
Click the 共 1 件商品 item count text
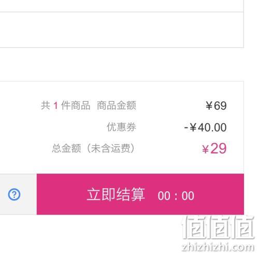point(65,105)
